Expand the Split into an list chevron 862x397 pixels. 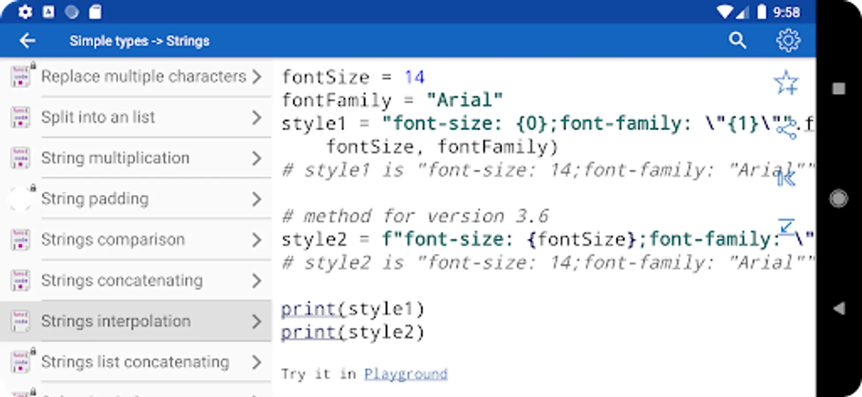[256, 117]
